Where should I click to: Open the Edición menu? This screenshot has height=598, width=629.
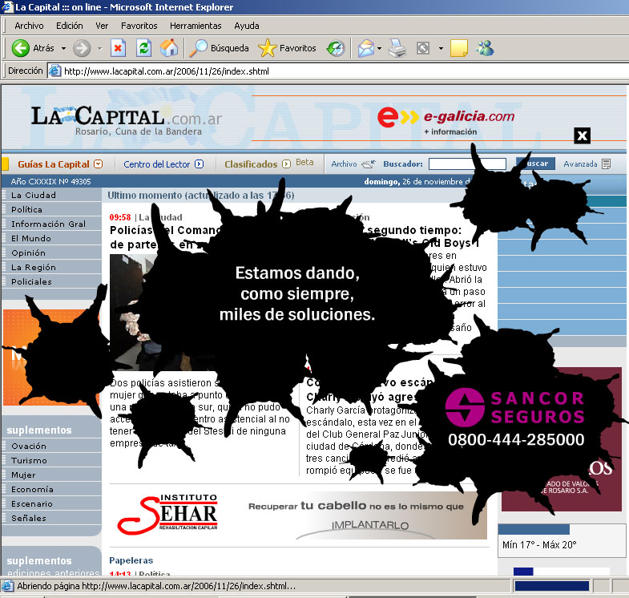(70, 26)
